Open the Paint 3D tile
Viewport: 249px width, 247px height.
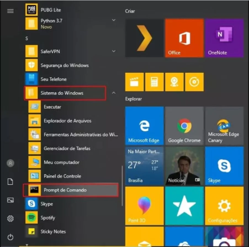click(144, 206)
